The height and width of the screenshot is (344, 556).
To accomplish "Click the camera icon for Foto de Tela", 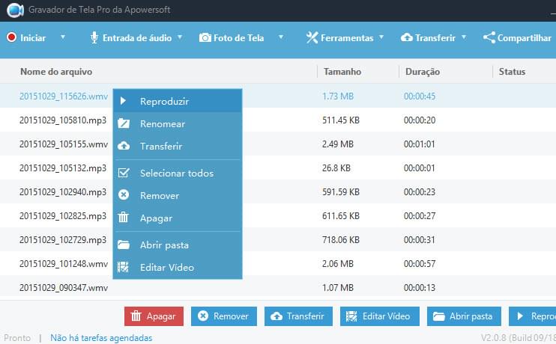I will 205,37.
